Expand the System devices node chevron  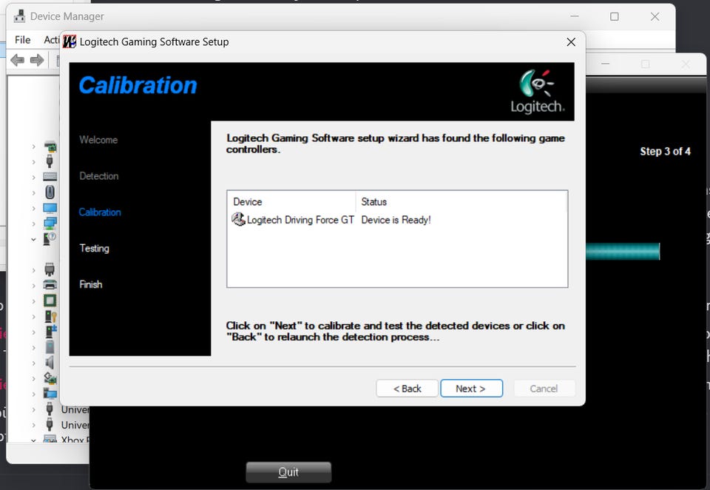[33, 394]
